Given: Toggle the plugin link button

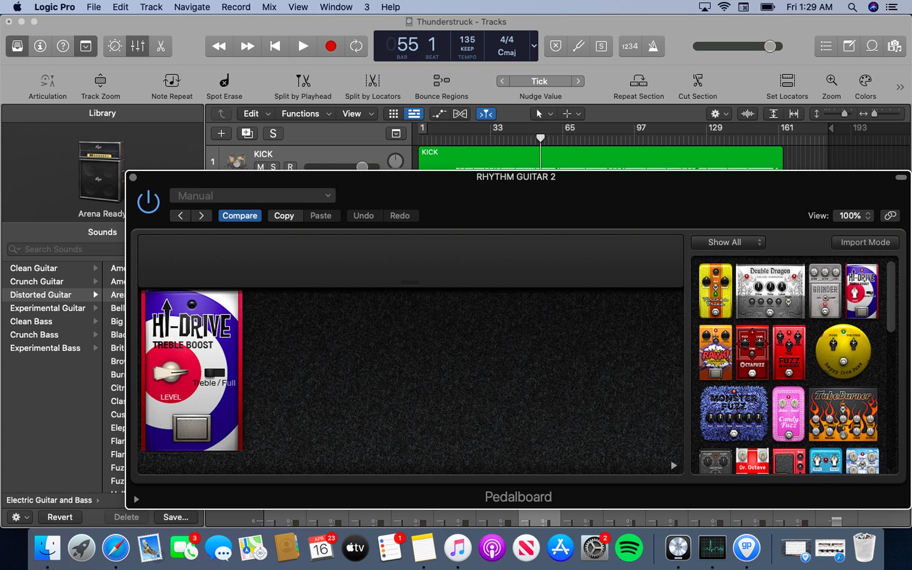Looking at the screenshot, I should (x=890, y=215).
